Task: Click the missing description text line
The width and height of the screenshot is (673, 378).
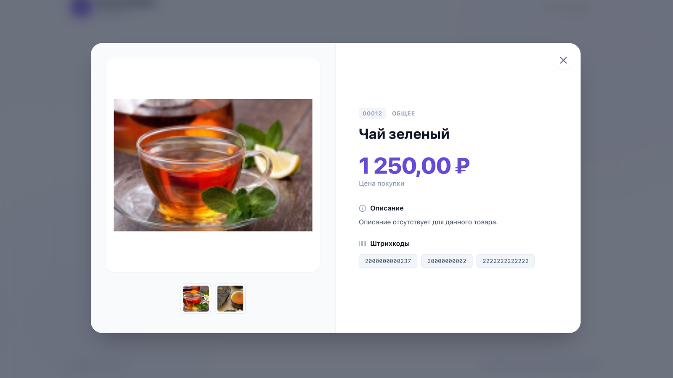Action: coord(428,222)
